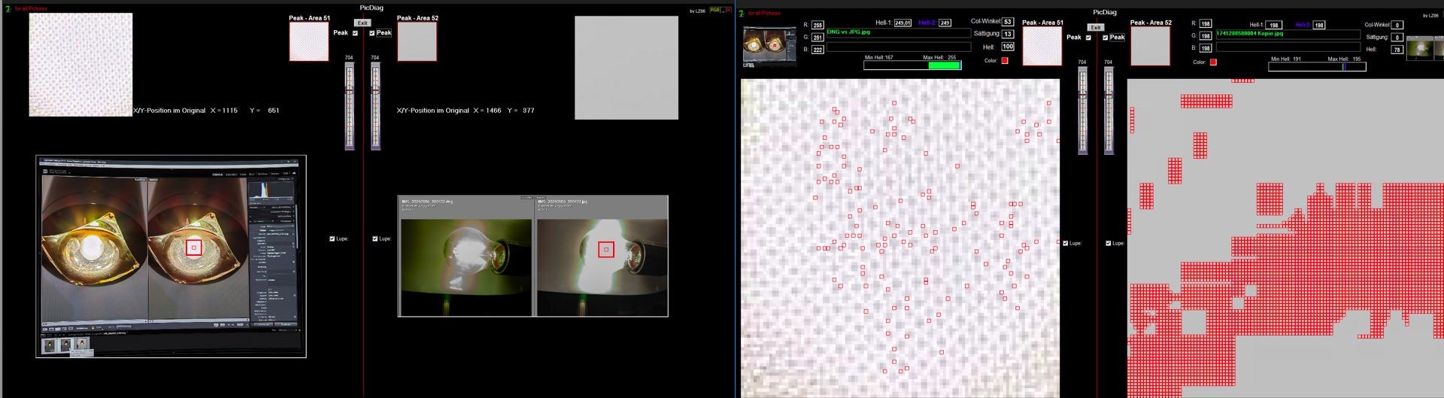This screenshot has width=1444, height=398.
Task: Click the small bulb thumbnail next to Hell value 78
Action: point(1421,49)
